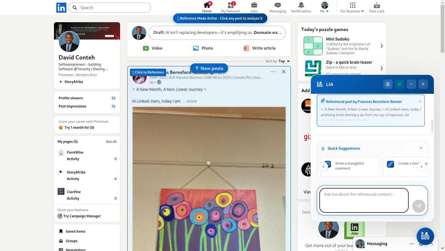
Task: Open the Messaging icon in the navbar
Action: (x=277, y=5)
